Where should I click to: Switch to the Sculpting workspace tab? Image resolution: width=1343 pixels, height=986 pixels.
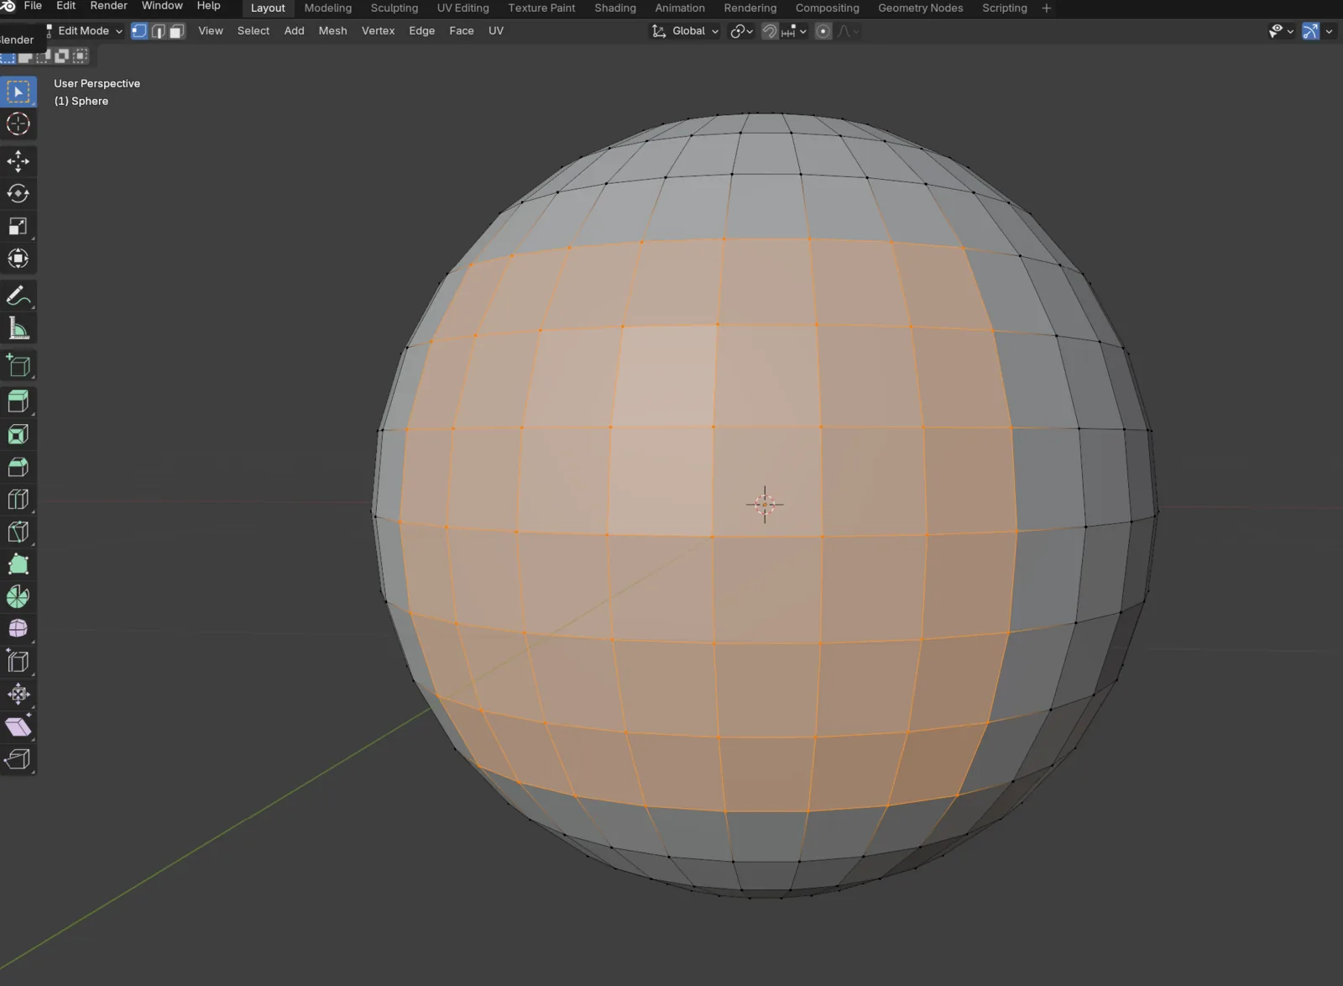click(x=394, y=8)
